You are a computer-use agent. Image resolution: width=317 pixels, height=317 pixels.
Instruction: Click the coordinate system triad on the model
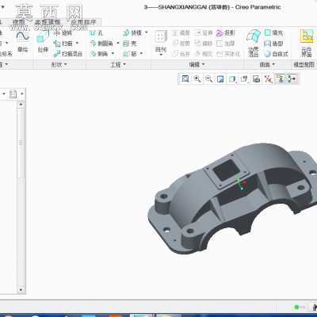tap(241, 184)
